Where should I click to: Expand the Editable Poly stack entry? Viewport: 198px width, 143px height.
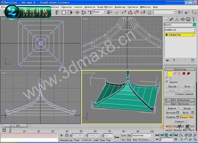coord(167,35)
